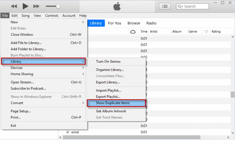Expand the Library submenu entry
235x144 pixels.
[43, 61]
